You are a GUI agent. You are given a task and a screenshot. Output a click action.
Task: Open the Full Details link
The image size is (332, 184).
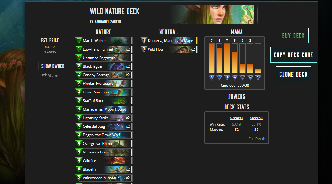pos(257,139)
